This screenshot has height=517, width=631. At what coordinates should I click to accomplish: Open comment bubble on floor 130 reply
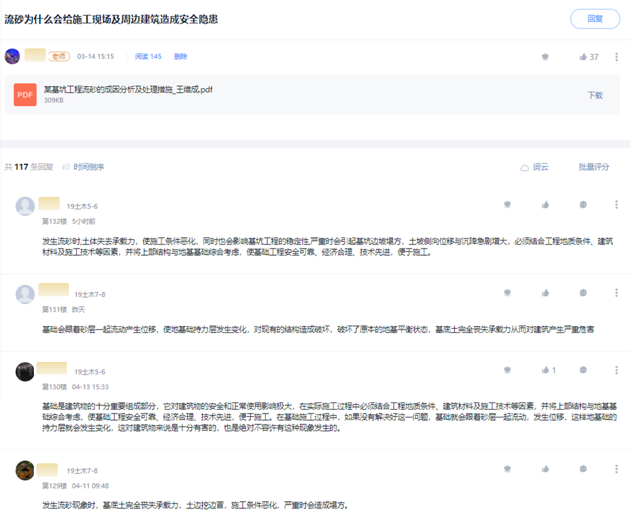pyautogui.click(x=583, y=370)
